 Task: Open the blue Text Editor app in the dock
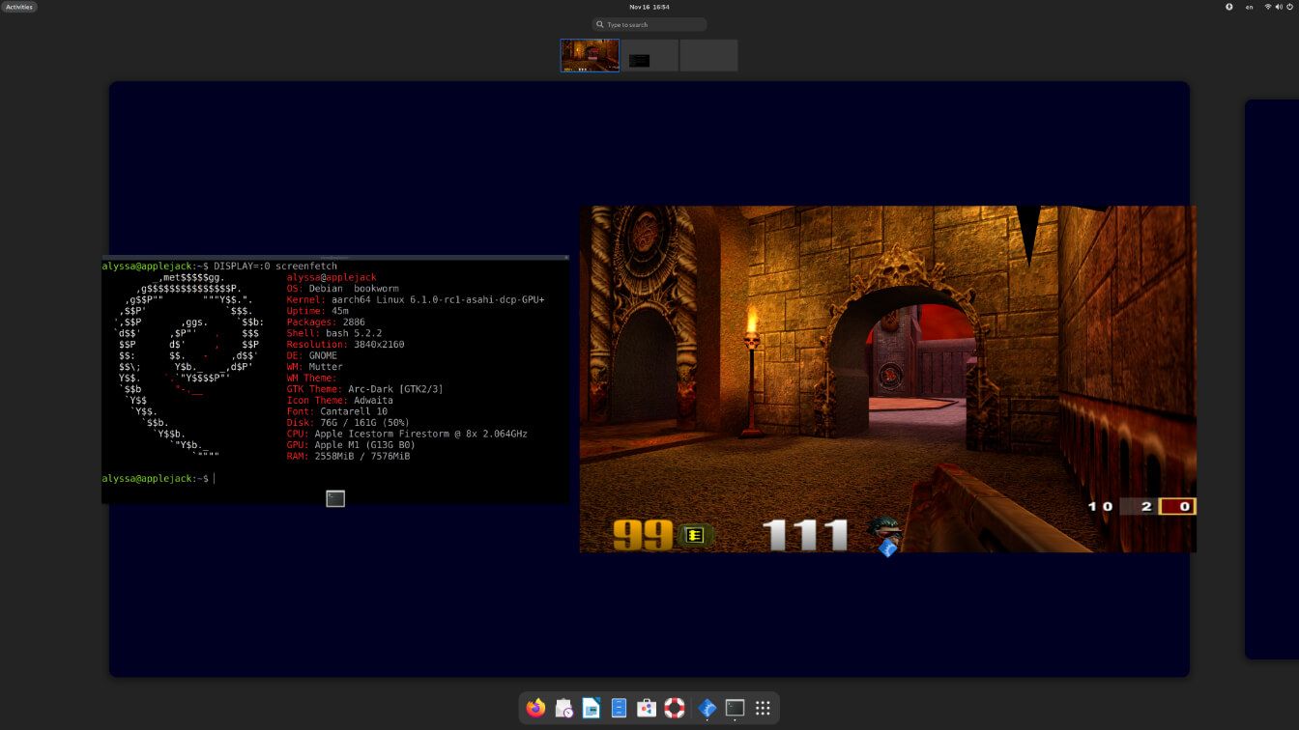click(x=618, y=708)
